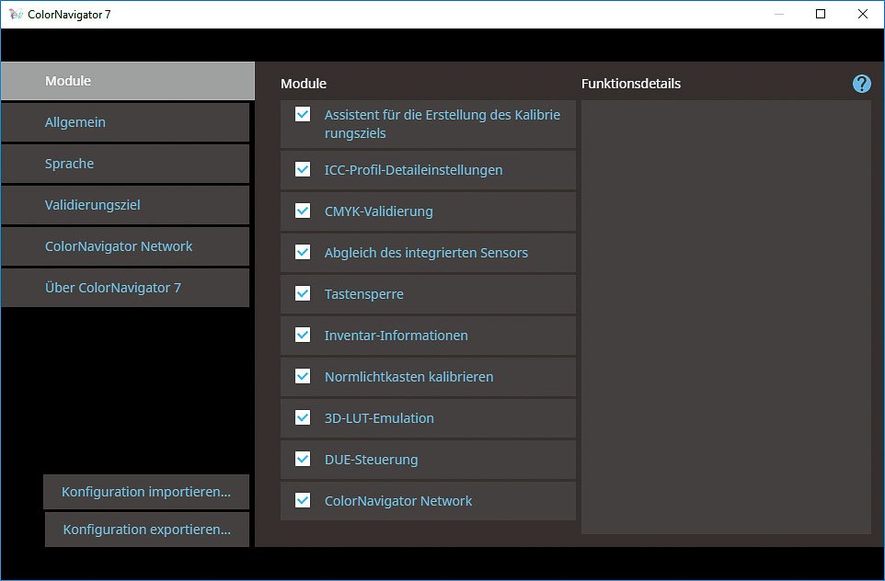This screenshot has height=581, width=885.
Task: Close the ColorNavigator 7 window
Action: (x=862, y=14)
